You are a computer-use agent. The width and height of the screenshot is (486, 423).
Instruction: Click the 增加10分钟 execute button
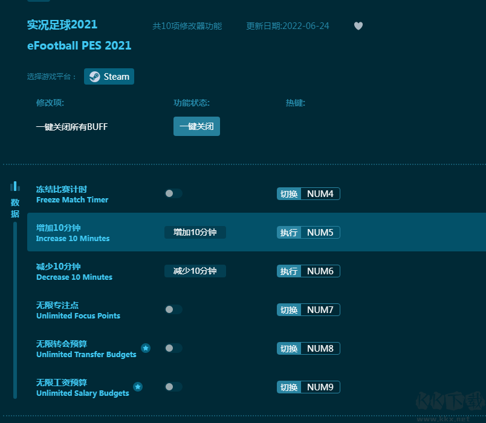[195, 233]
